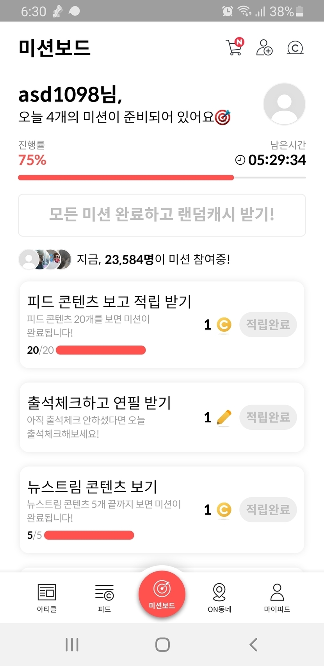Open the ON동네 location tab
The width and height of the screenshot is (324, 666).
tap(219, 597)
